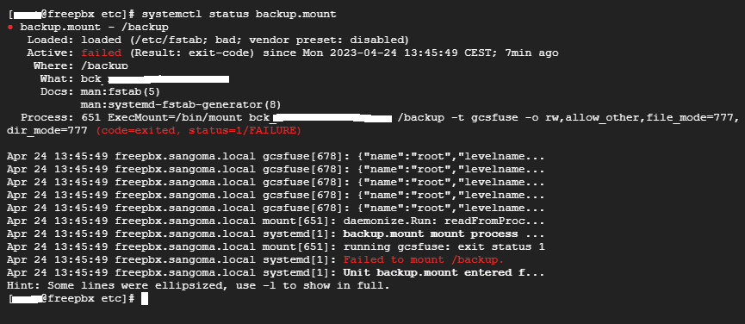Click the 'Failed to mount /backup.' message
The width and height of the screenshot is (745, 324).
tap(424, 259)
